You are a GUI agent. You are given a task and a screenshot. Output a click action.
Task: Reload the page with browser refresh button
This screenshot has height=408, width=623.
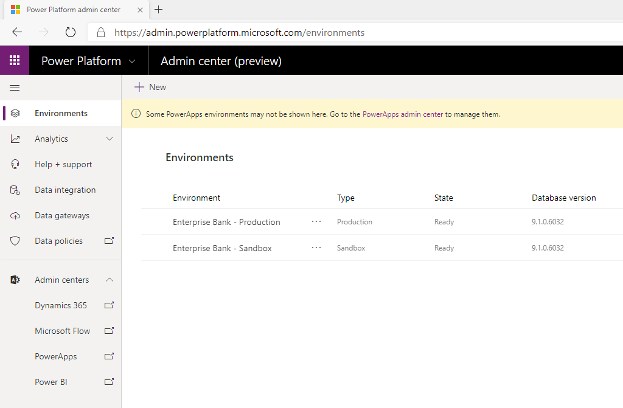tap(71, 32)
